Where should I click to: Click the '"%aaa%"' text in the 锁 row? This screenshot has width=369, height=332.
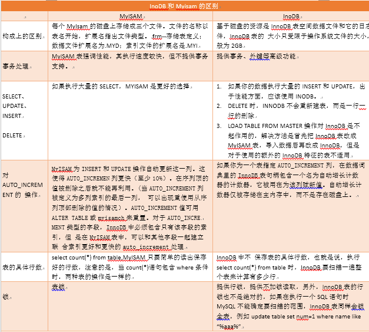(x=228, y=327)
